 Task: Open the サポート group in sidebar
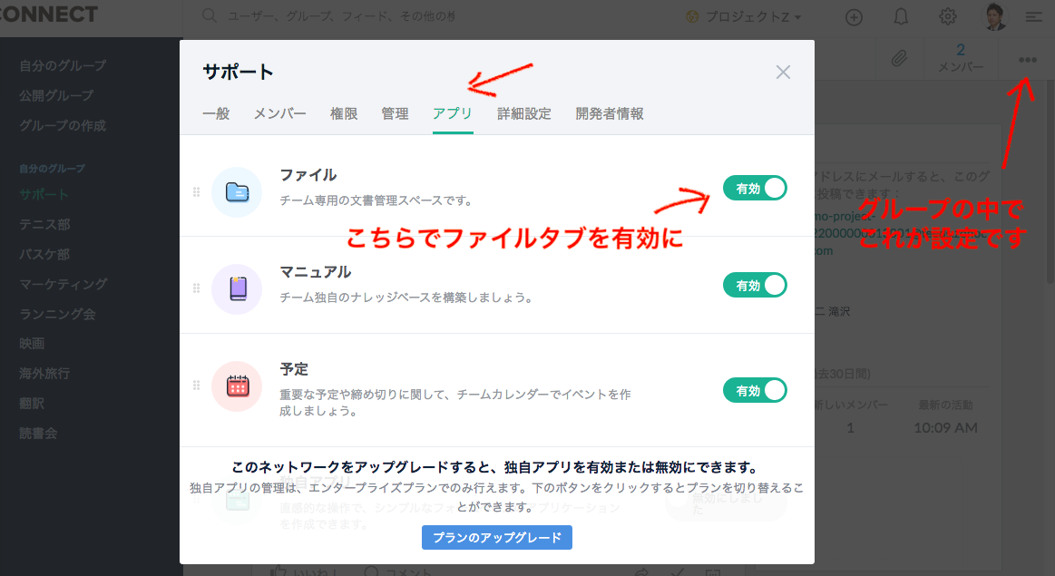pyautogui.click(x=44, y=194)
